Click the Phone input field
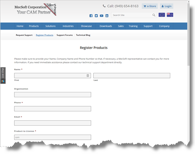The width and height of the screenshot is (195, 154). 52,109
